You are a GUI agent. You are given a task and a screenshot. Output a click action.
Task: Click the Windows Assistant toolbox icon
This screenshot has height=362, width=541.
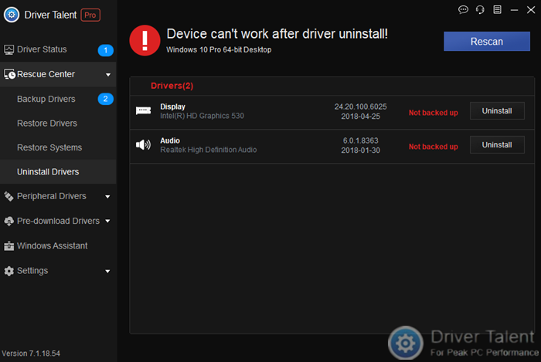click(9, 246)
